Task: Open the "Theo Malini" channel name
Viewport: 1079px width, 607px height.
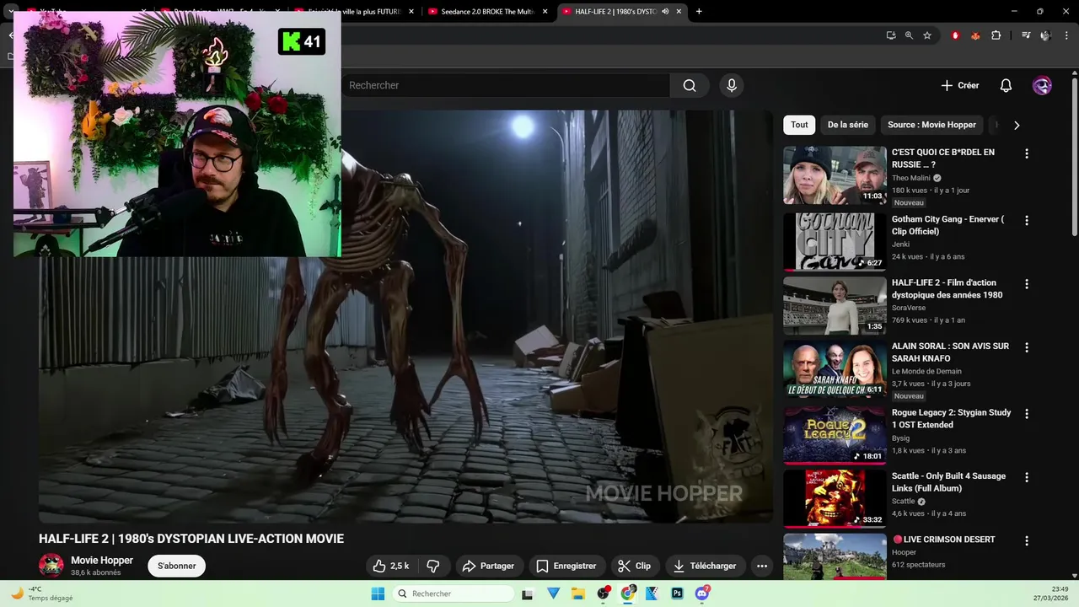Action: click(911, 178)
